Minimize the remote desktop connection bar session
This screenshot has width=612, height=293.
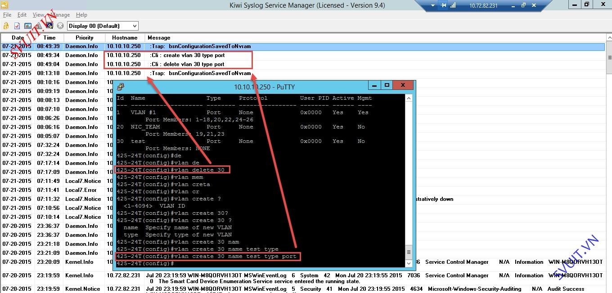click(513, 5)
